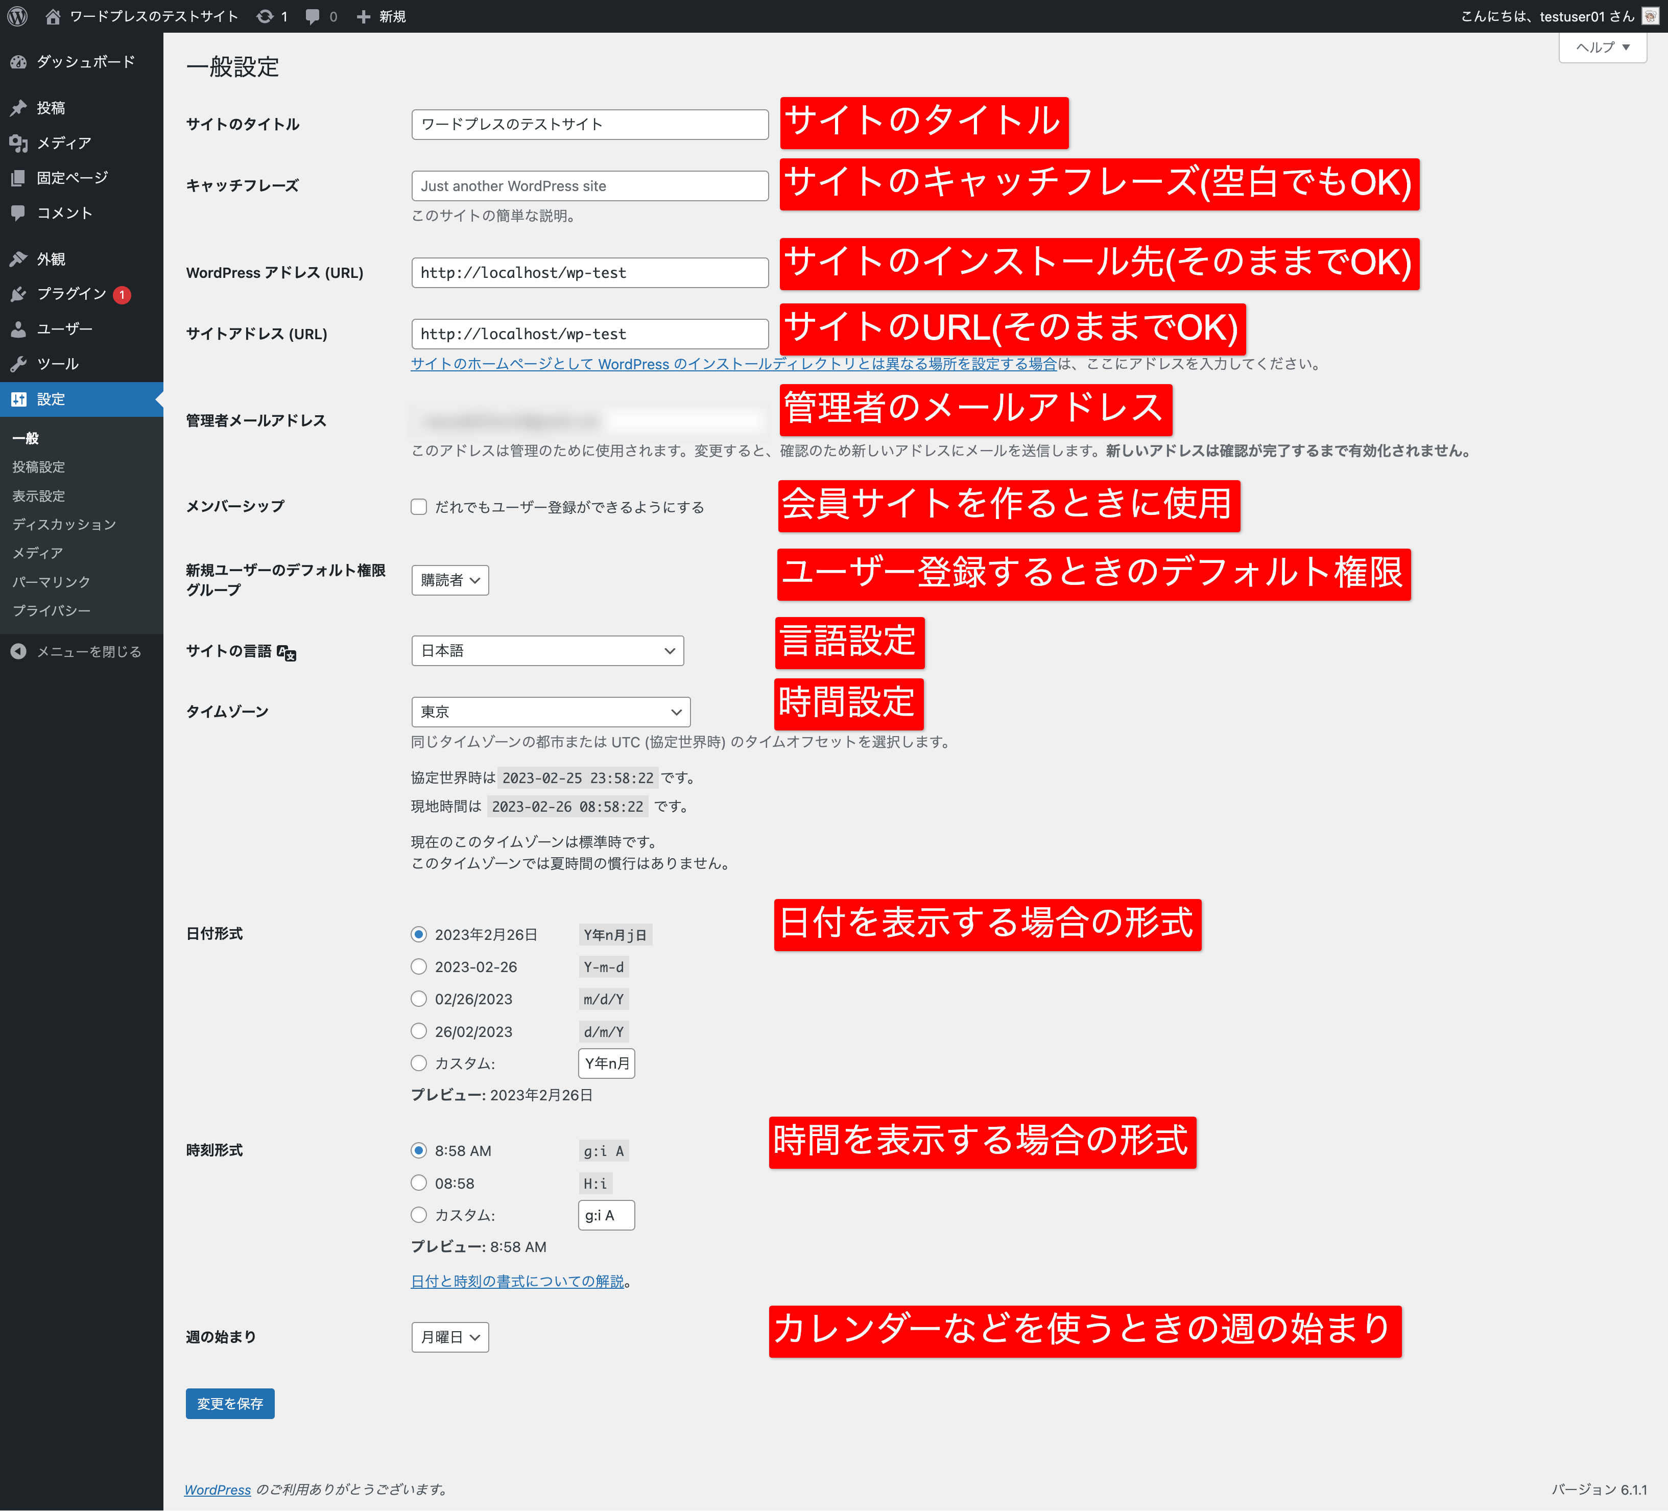Open the 購読者 default role dropdown
Image resolution: width=1668 pixels, height=1511 pixels.
point(450,580)
